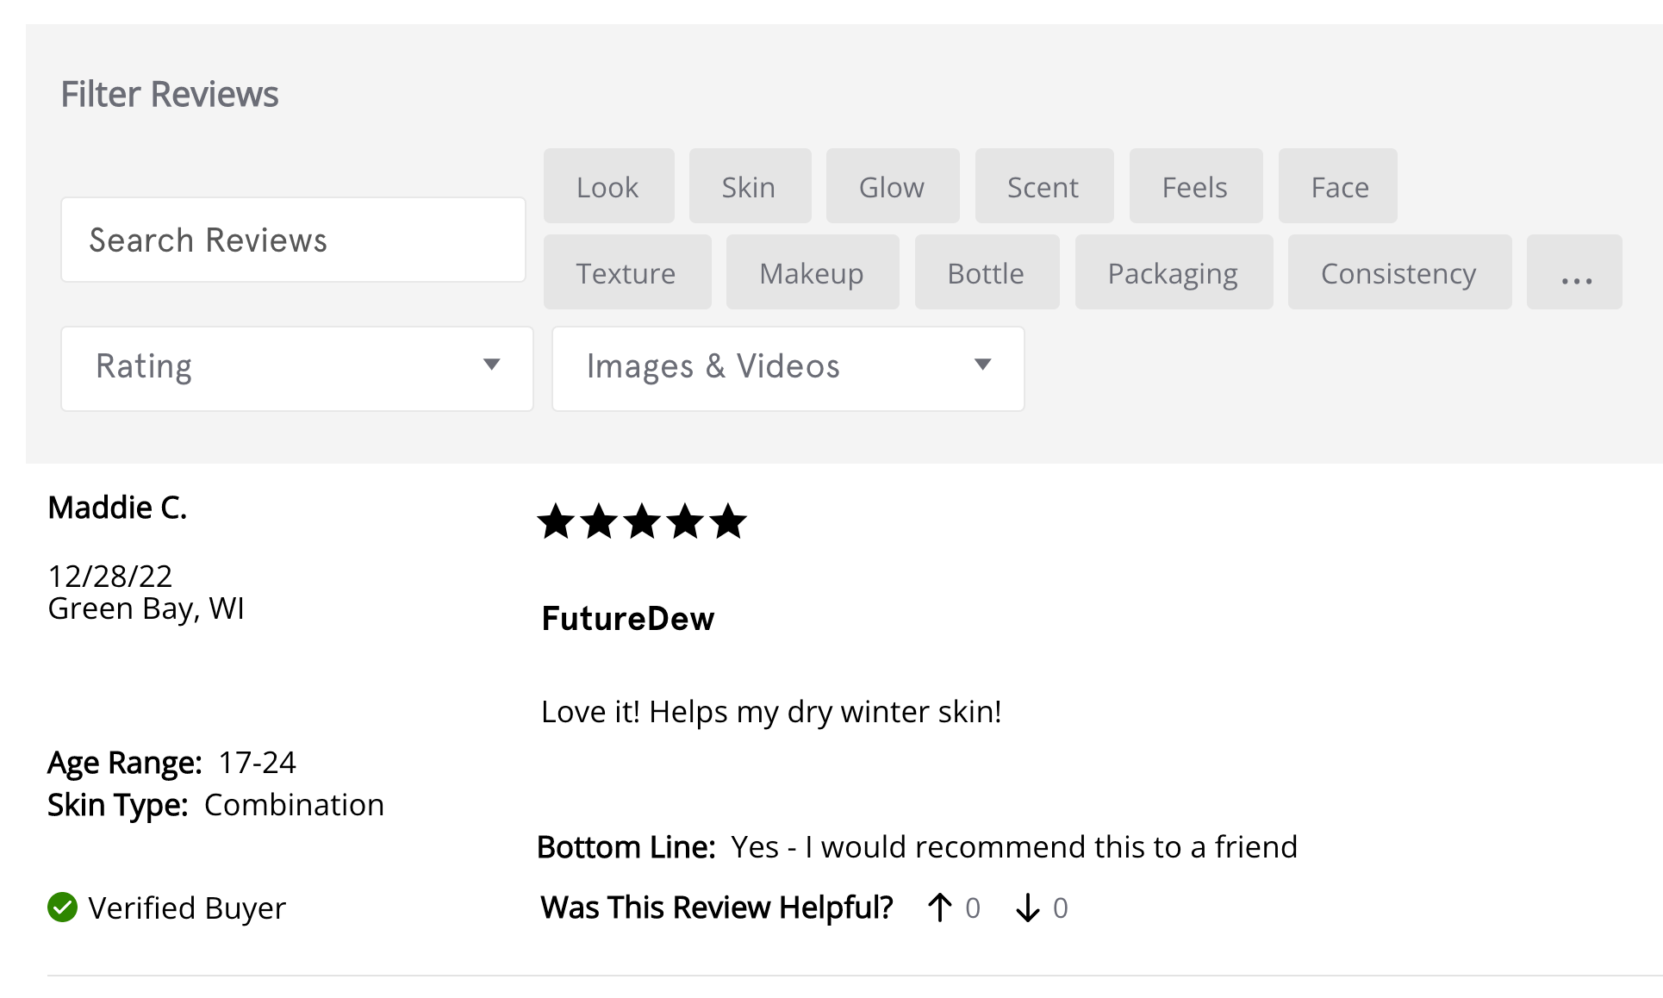Apply the Consistency filter tag
Screen dimensions: 1663x998
(1398, 272)
